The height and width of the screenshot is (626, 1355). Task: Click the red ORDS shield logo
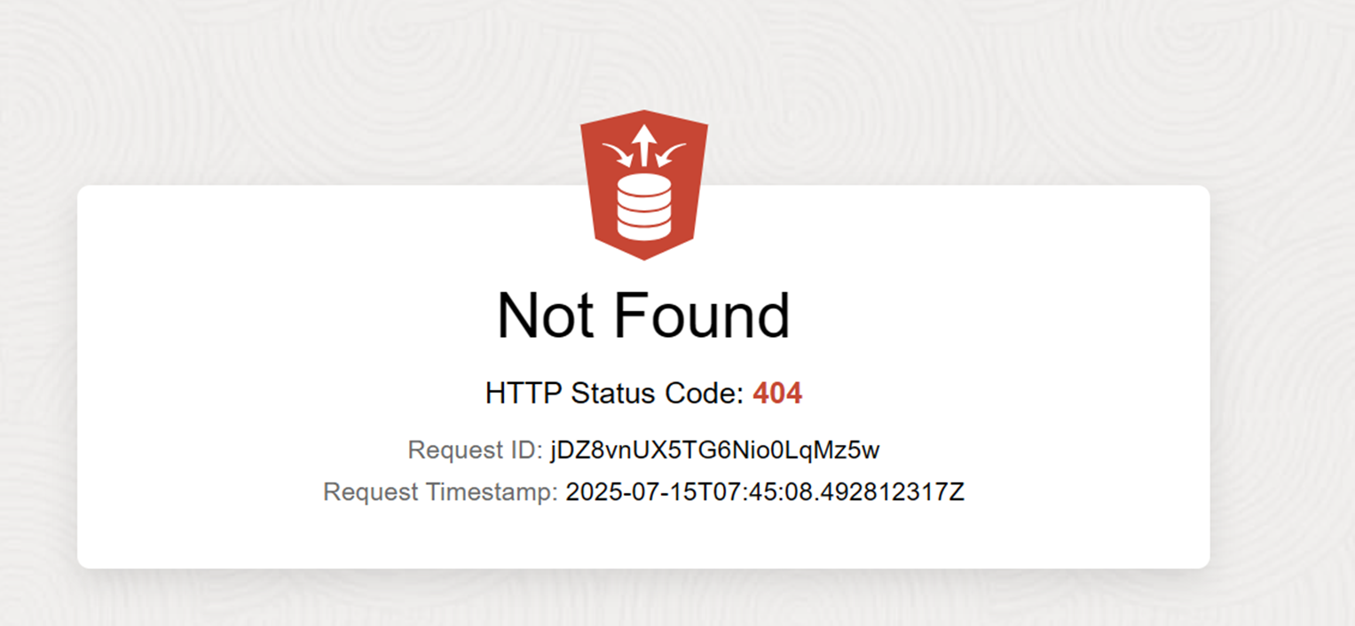coord(643,184)
